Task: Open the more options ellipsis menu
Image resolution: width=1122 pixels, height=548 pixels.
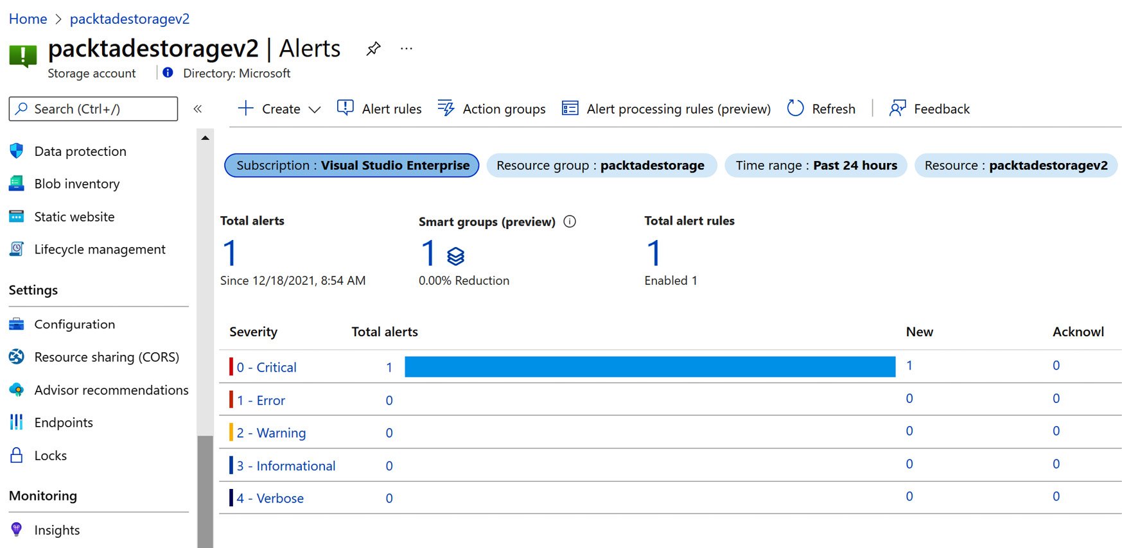Action: [406, 49]
